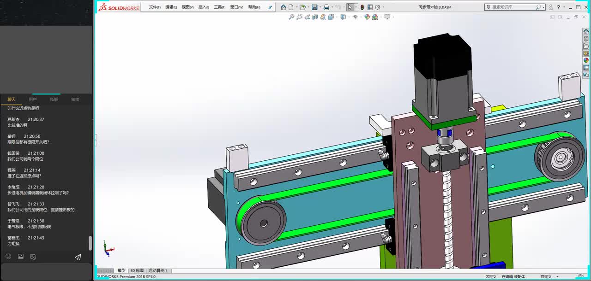Send chat message with paper plane button

(78, 257)
